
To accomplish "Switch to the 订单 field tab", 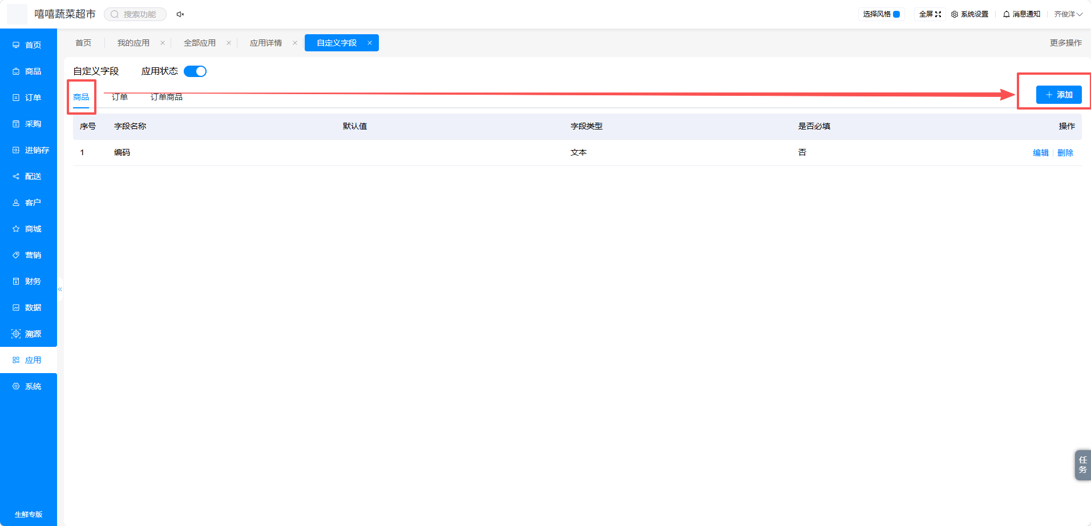I will 120,97.
